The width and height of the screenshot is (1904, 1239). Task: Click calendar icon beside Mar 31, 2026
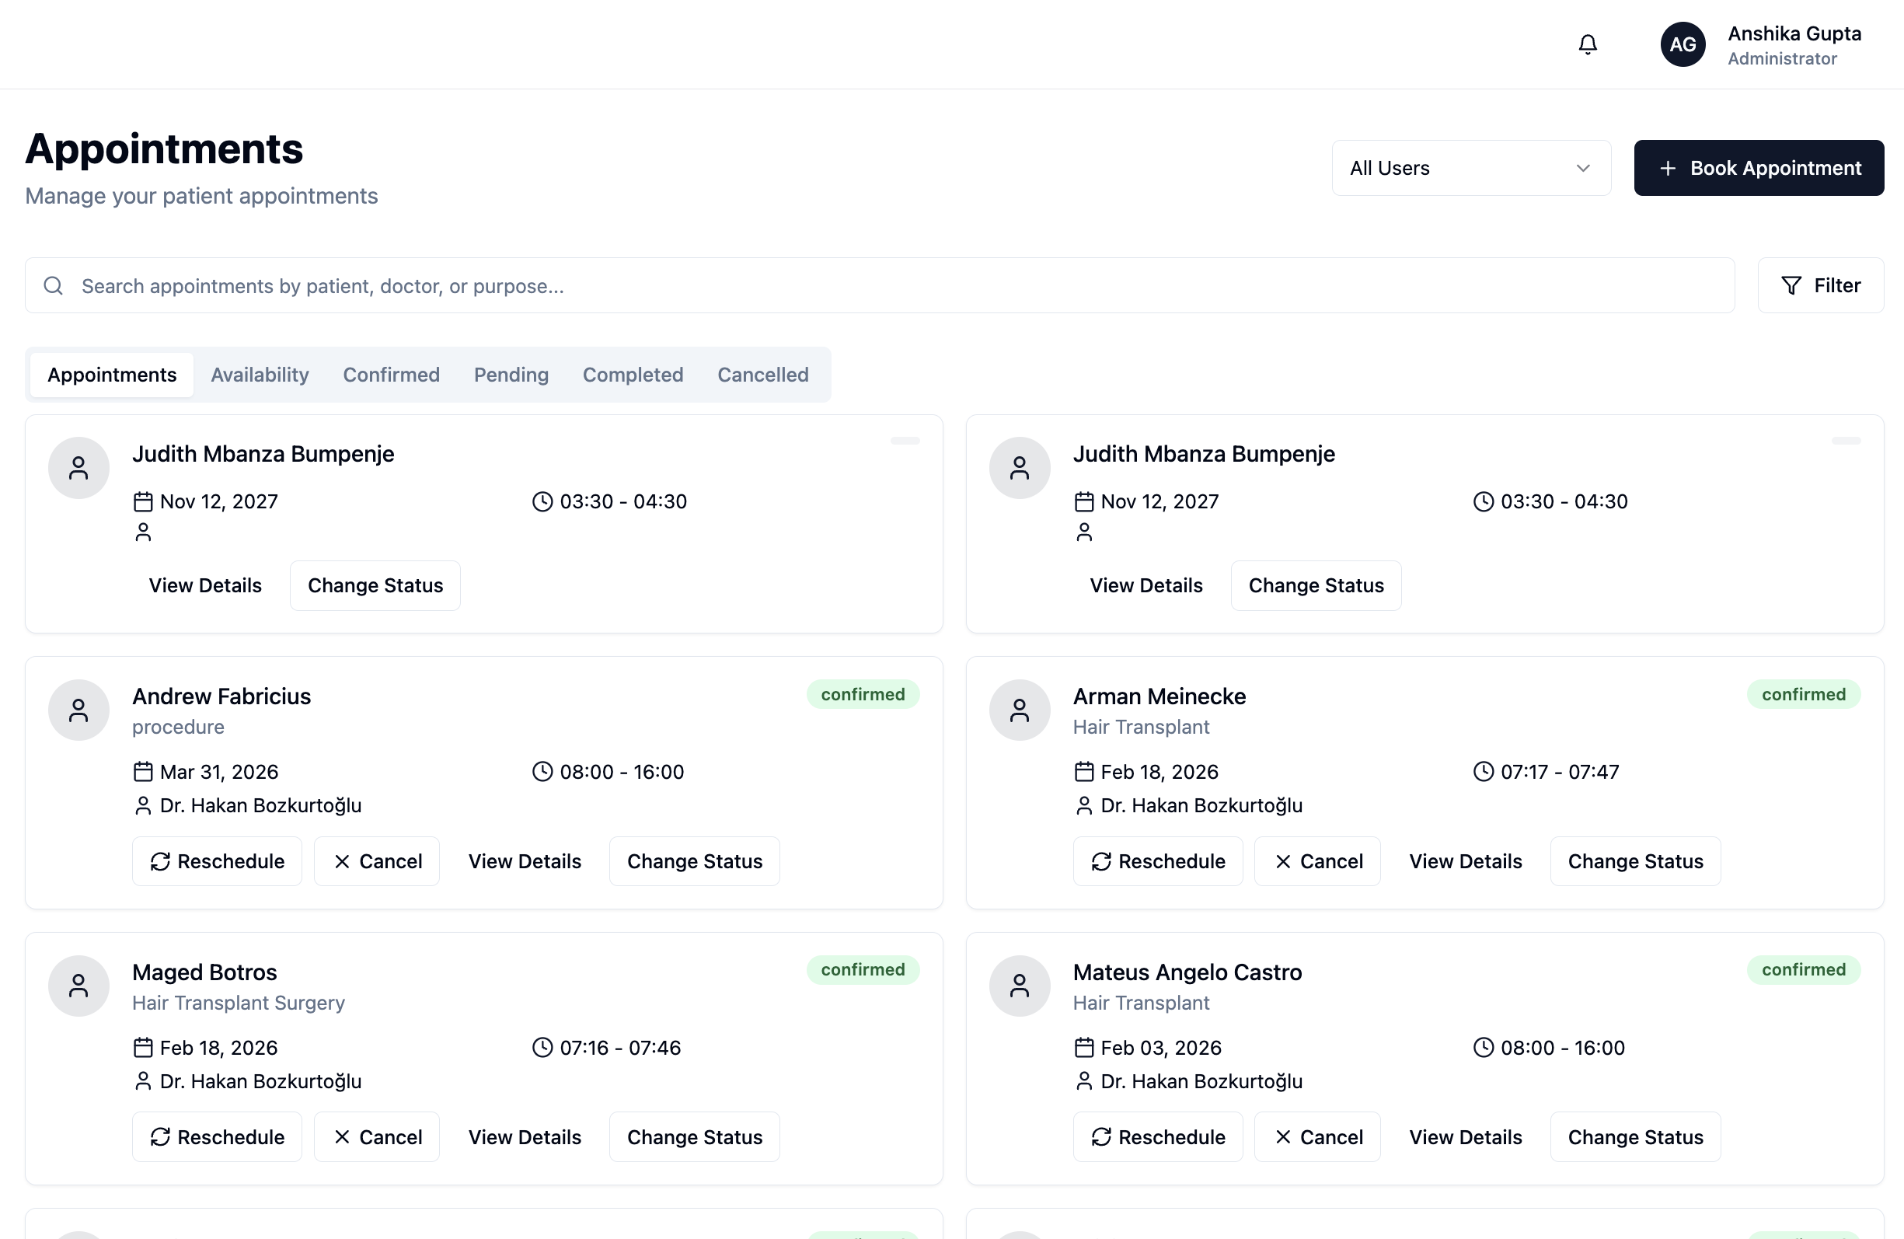coord(142,772)
